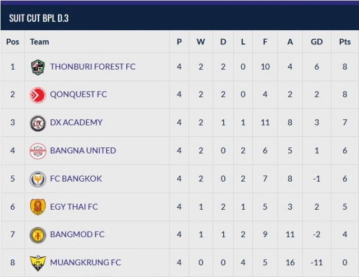359x277 pixels.
Task: Click the FC Bangkok shield logo
Action: (38, 179)
